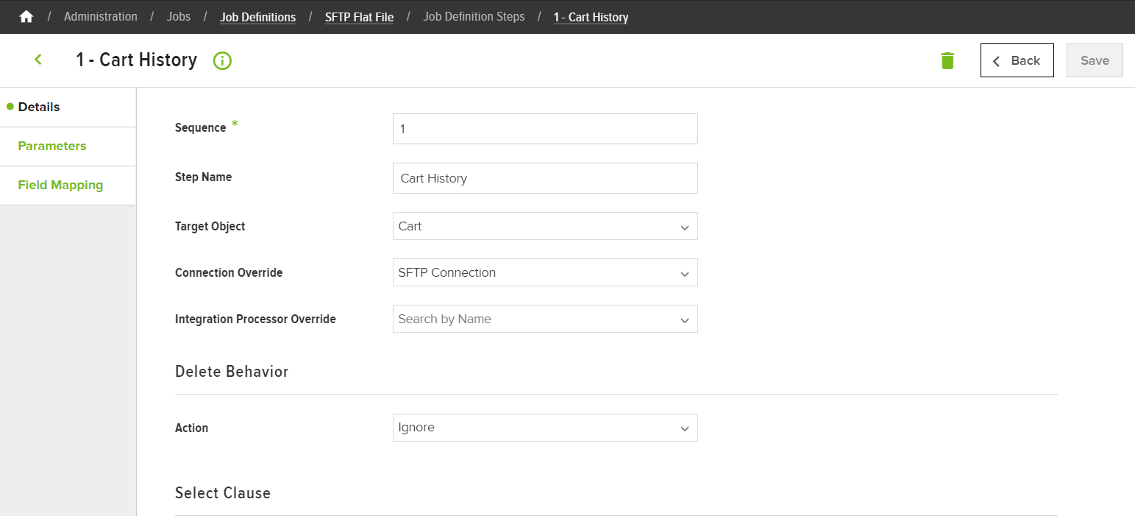1135x516 pixels.
Task: Click the Select Clause heading
Action: (x=223, y=493)
